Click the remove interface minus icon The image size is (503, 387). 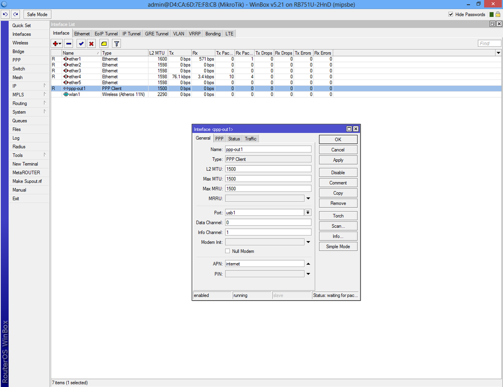pos(68,44)
